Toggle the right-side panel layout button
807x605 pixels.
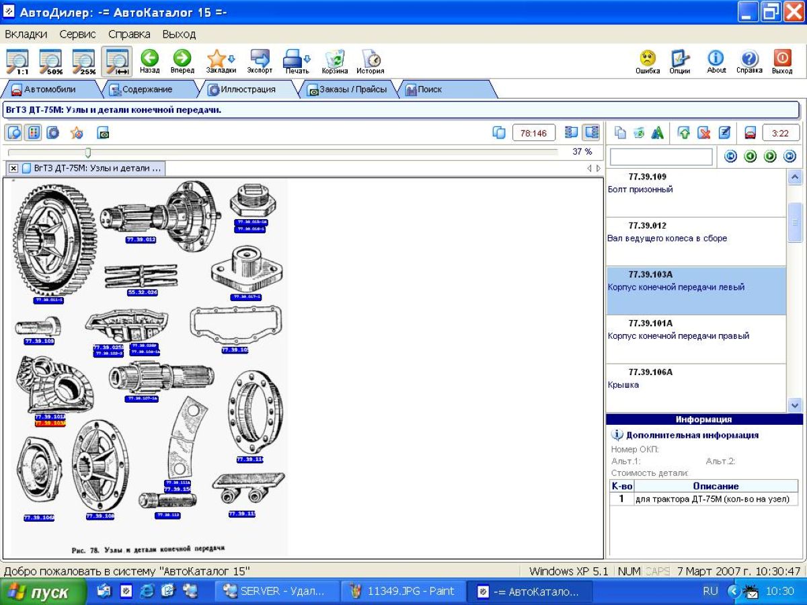click(x=591, y=133)
